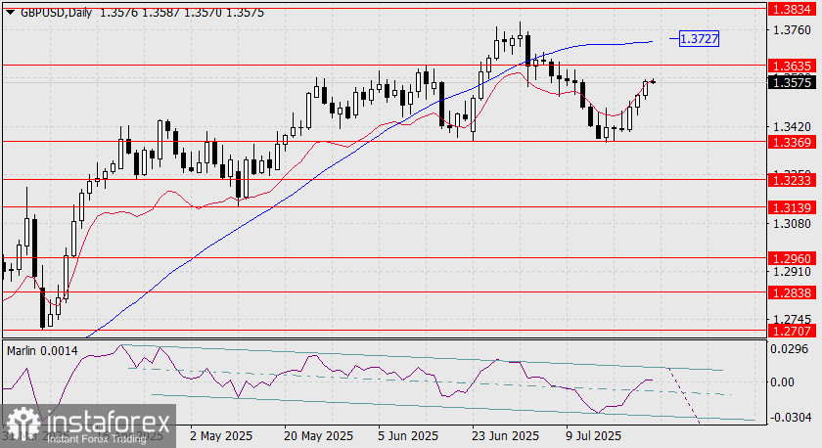
Task: Click the 23 Jun 2025 date label
Action: coord(505,436)
